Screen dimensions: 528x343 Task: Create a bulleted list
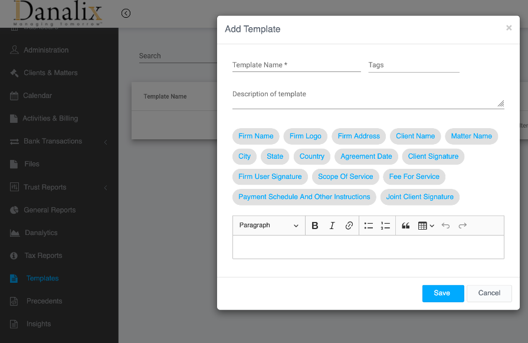pos(368,226)
